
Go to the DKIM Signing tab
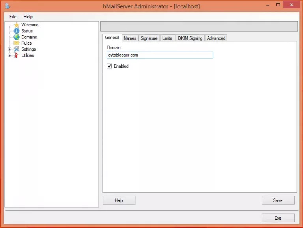[x=190, y=38]
